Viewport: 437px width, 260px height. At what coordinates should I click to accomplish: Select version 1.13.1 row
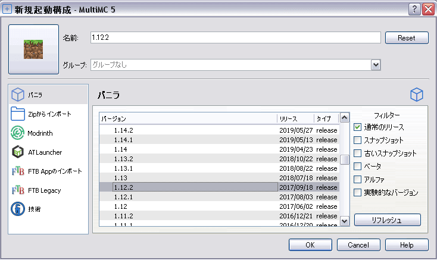point(219,168)
